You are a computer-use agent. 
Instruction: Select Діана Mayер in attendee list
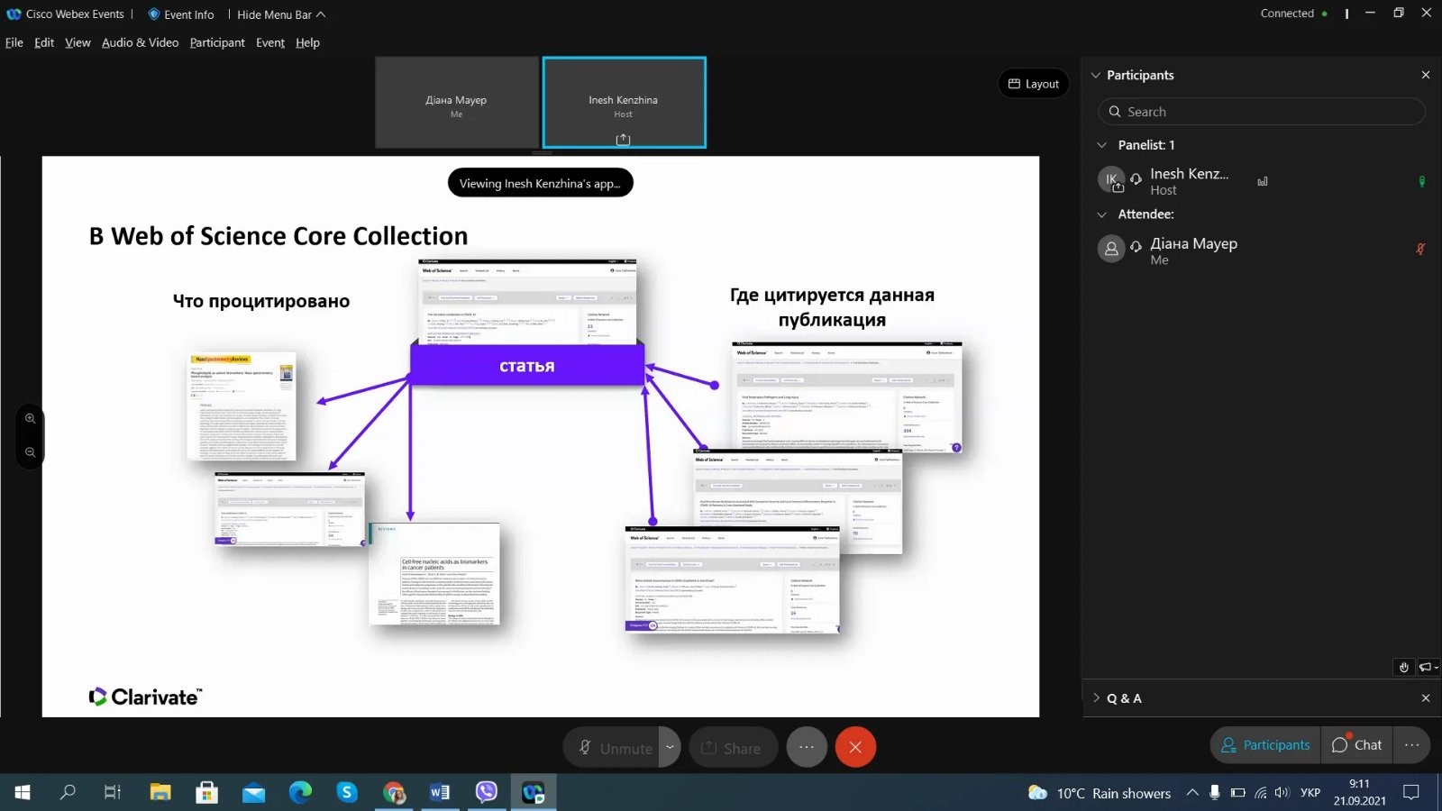1262,250
